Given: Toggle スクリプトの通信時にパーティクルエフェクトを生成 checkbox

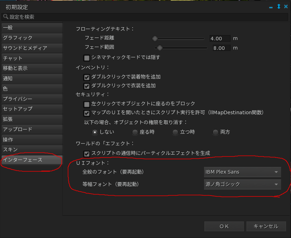Looking at the screenshot, I should (x=87, y=154).
